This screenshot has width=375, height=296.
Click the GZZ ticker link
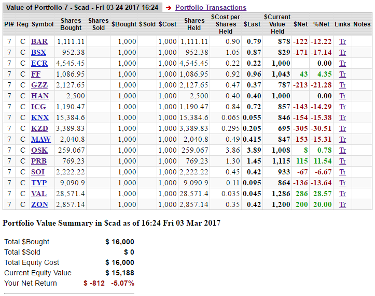[x=39, y=85]
